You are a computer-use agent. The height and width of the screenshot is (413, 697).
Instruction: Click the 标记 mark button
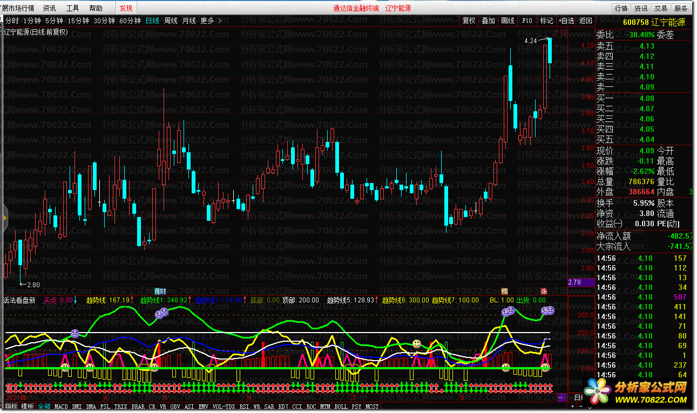547,21
